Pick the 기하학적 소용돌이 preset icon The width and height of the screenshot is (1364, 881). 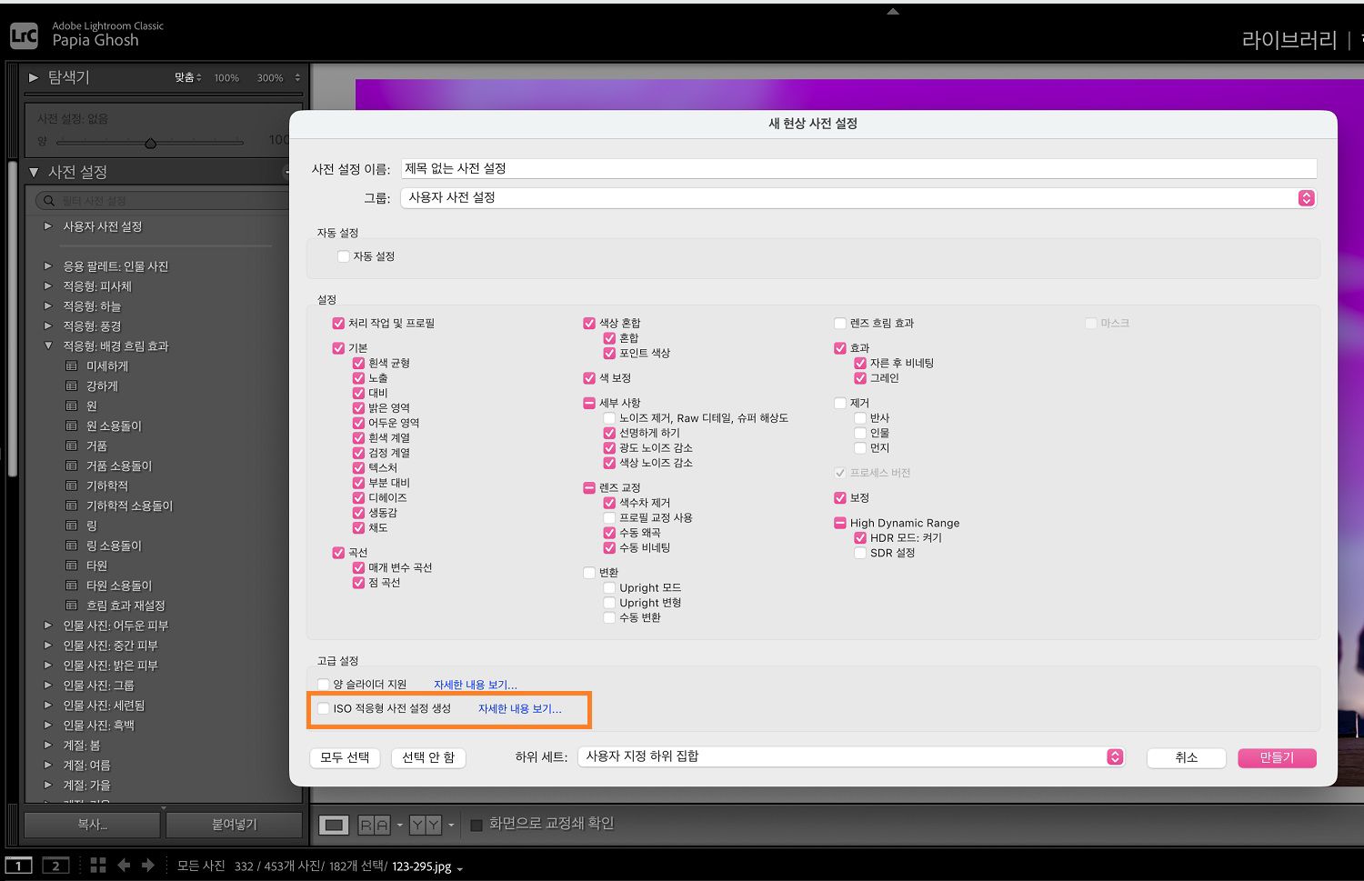[x=71, y=506]
